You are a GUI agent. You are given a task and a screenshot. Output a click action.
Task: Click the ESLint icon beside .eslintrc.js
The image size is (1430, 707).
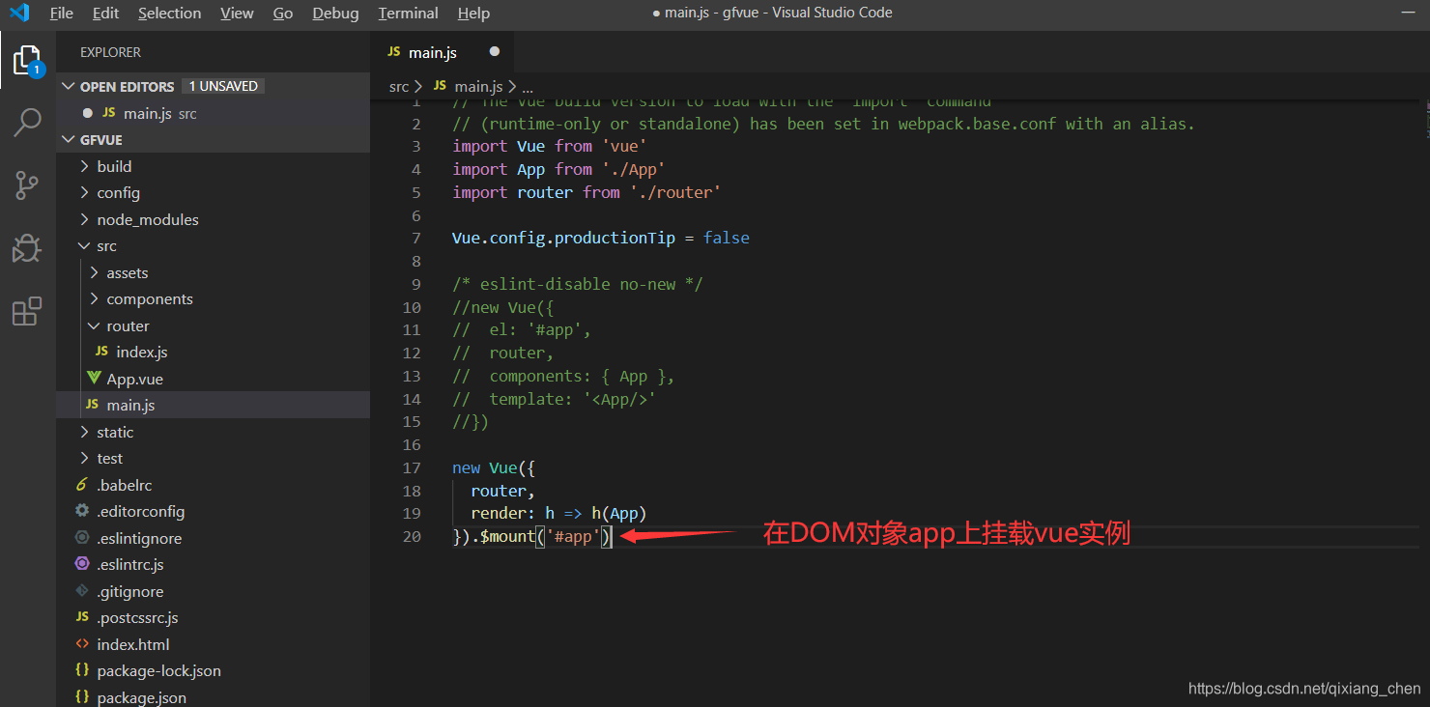tap(82, 564)
